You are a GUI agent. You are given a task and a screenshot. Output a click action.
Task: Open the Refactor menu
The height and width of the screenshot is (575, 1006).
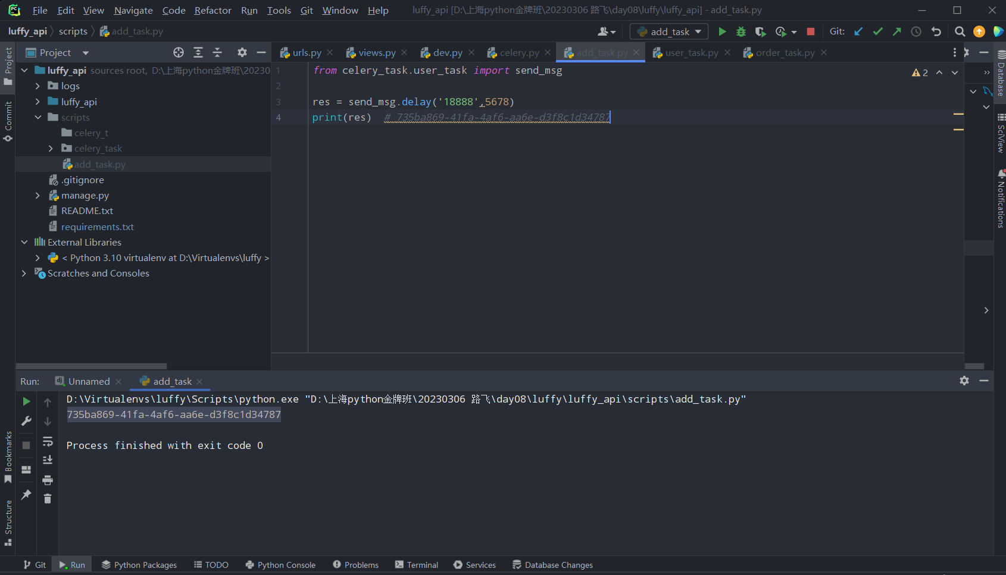click(213, 10)
